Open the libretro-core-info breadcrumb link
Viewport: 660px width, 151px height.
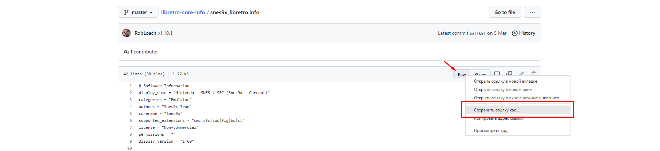(x=183, y=12)
